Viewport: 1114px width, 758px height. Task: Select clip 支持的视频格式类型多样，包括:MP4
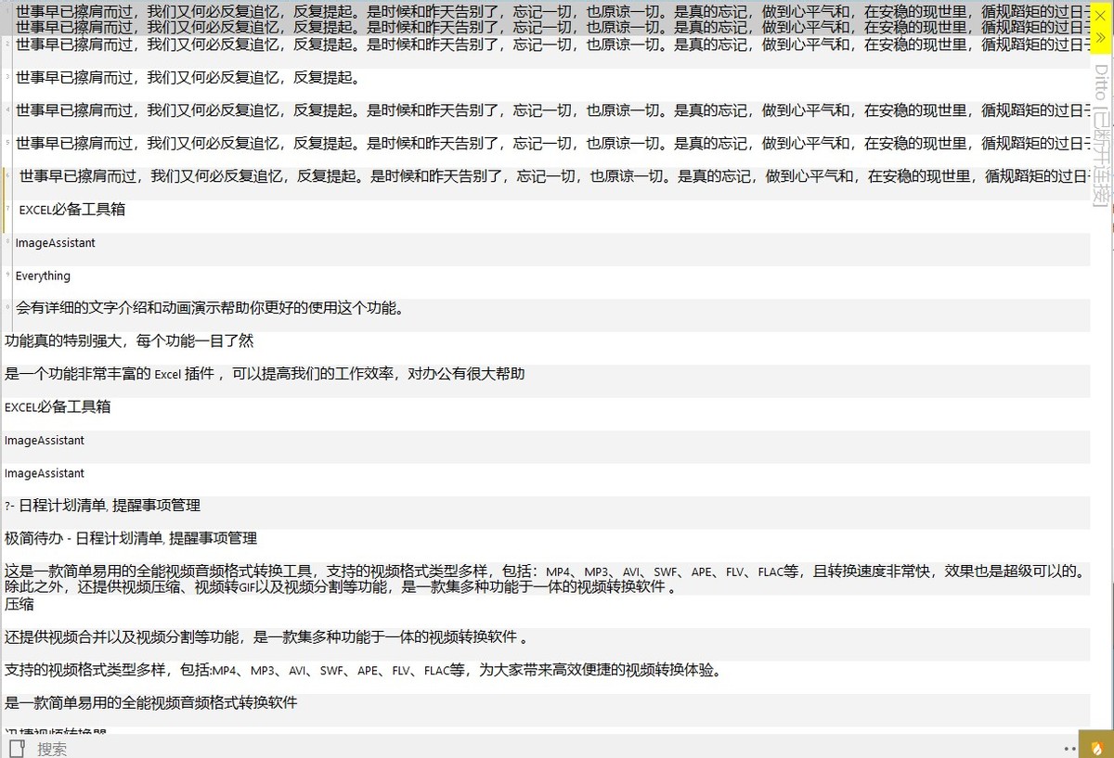545,677
